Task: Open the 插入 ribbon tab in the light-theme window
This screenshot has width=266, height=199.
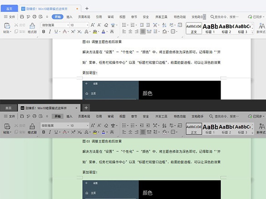Action: pyautogui.click(x=69, y=17)
